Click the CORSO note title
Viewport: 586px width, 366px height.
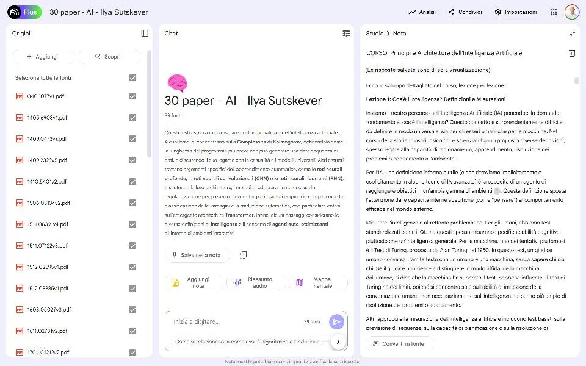coord(444,53)
